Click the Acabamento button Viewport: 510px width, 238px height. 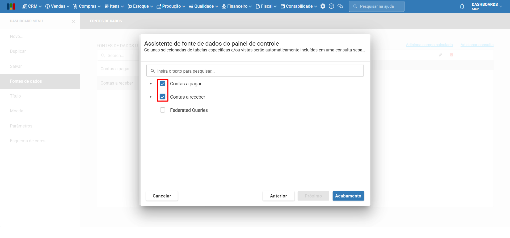coord(348,196)
